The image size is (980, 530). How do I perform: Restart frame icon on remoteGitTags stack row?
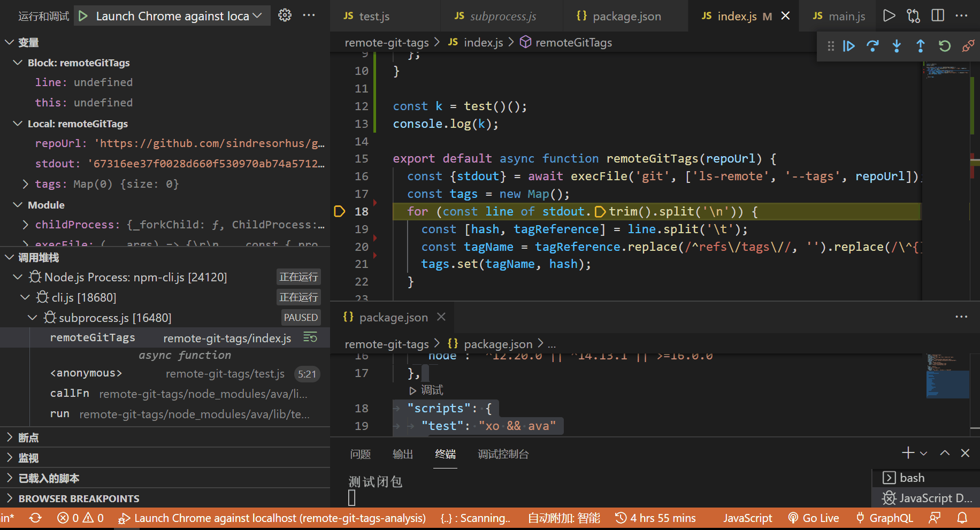point(310,337)
